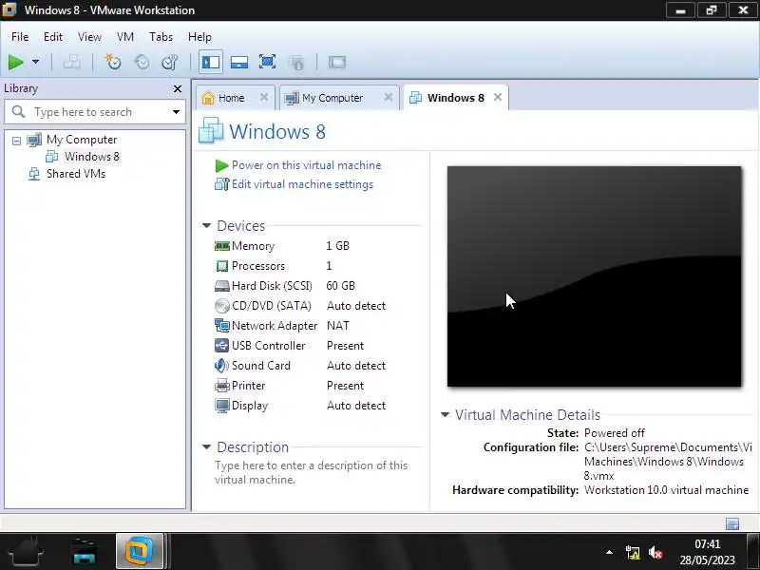Click the Processors device icon

222,266
